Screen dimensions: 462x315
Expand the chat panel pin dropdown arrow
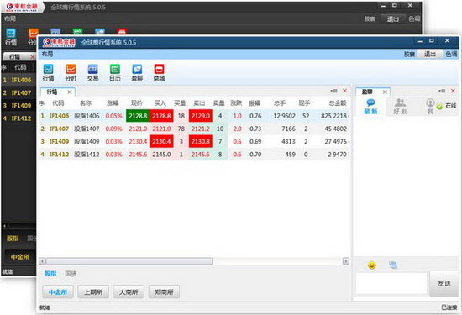click(x=442, y=91)
